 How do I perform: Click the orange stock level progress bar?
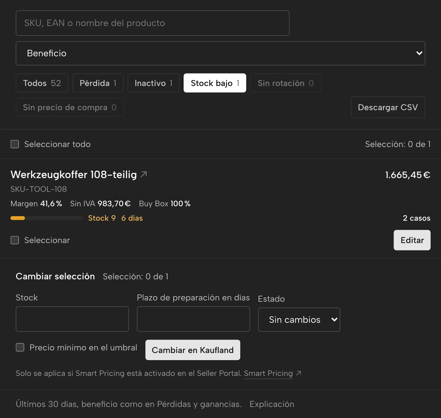(x=46, y=218)
